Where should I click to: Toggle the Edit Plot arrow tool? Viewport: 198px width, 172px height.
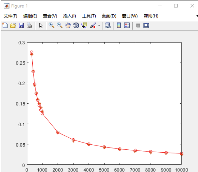pos(41,25)
